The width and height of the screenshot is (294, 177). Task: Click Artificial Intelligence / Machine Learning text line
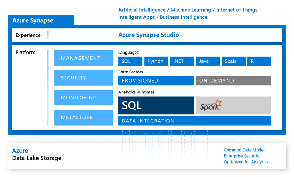[188, 10]
